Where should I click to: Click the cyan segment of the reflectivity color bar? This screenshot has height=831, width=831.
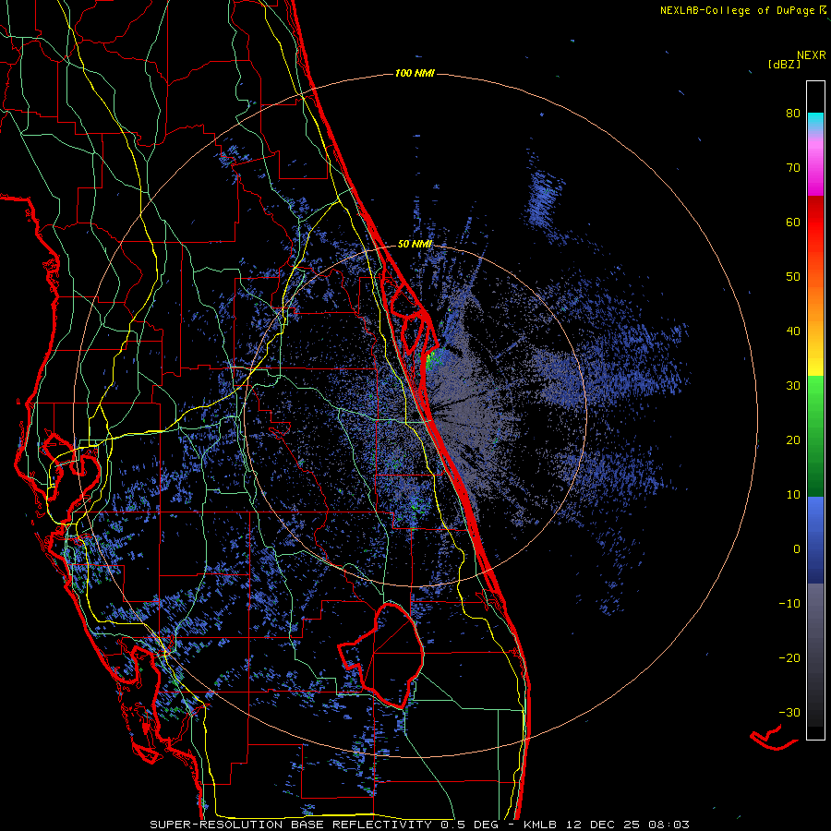click(815, 121)
